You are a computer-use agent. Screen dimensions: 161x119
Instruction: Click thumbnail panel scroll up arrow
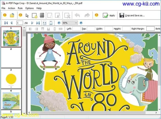[x=24, y=28]
